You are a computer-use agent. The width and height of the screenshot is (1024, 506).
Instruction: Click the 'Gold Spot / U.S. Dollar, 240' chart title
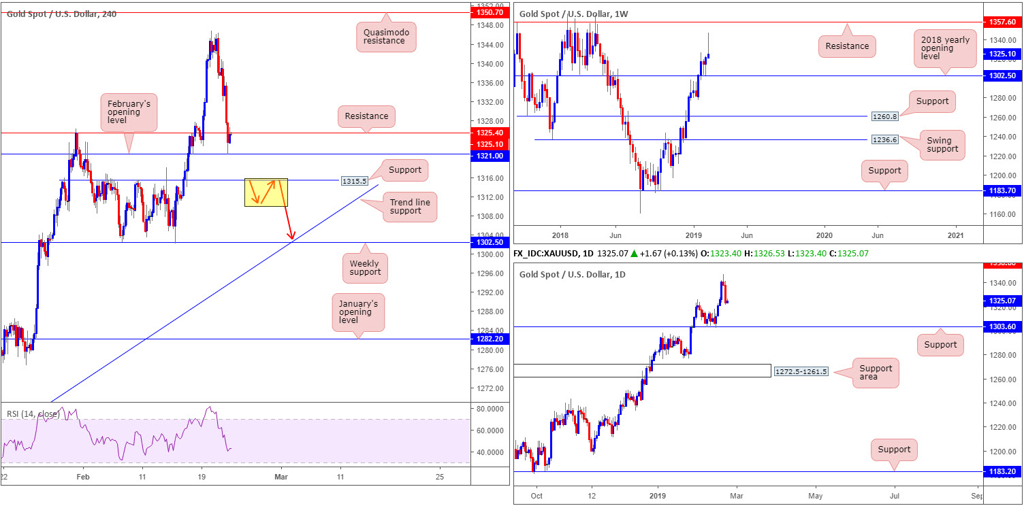pyautogui.click(x=62, y=14)
